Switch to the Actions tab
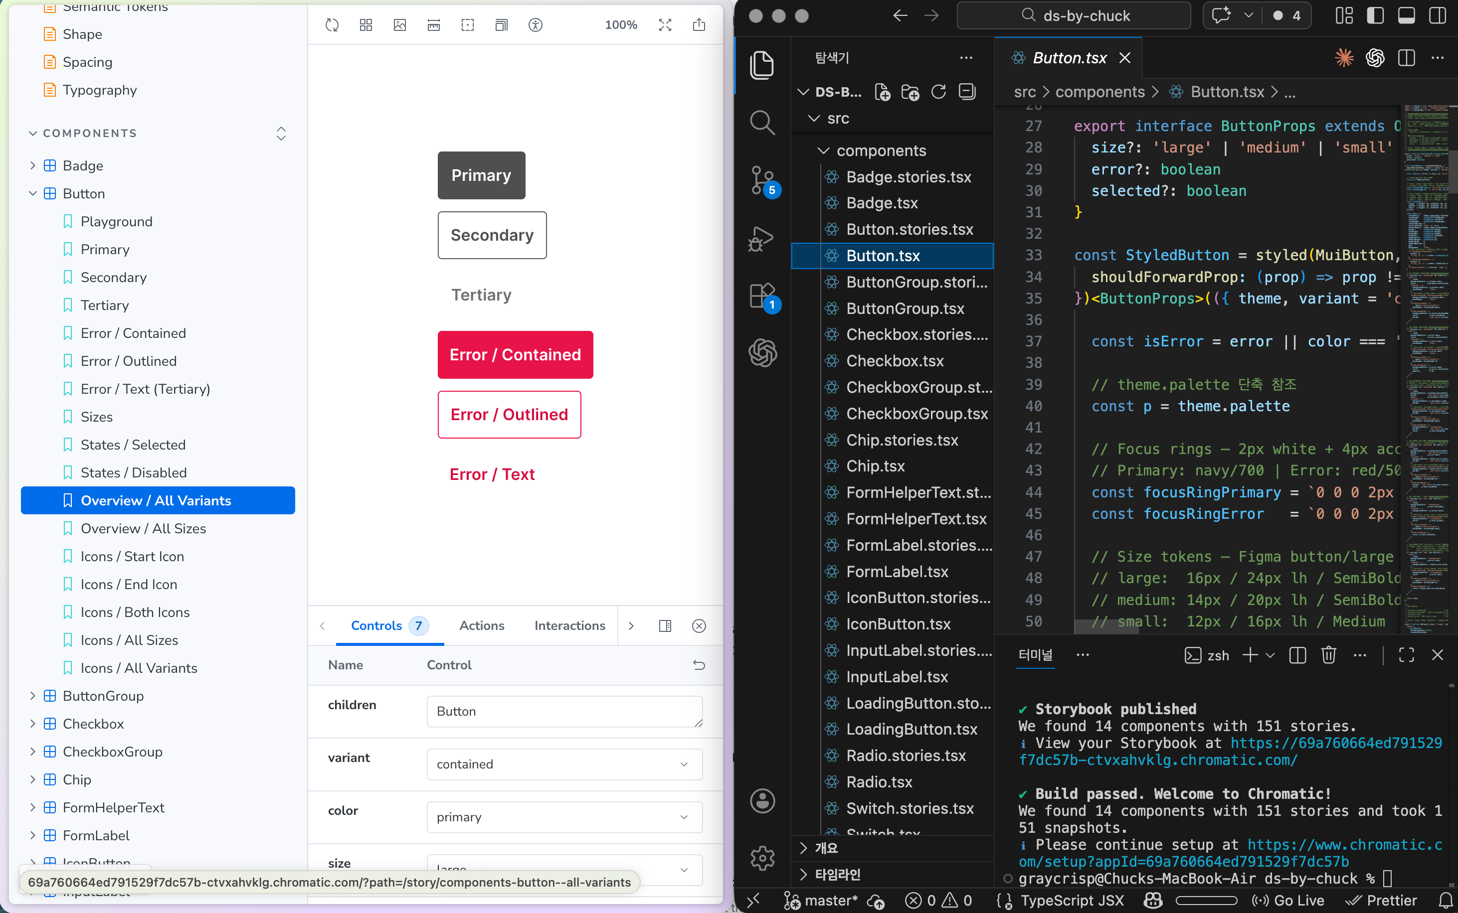 (481, 625)
